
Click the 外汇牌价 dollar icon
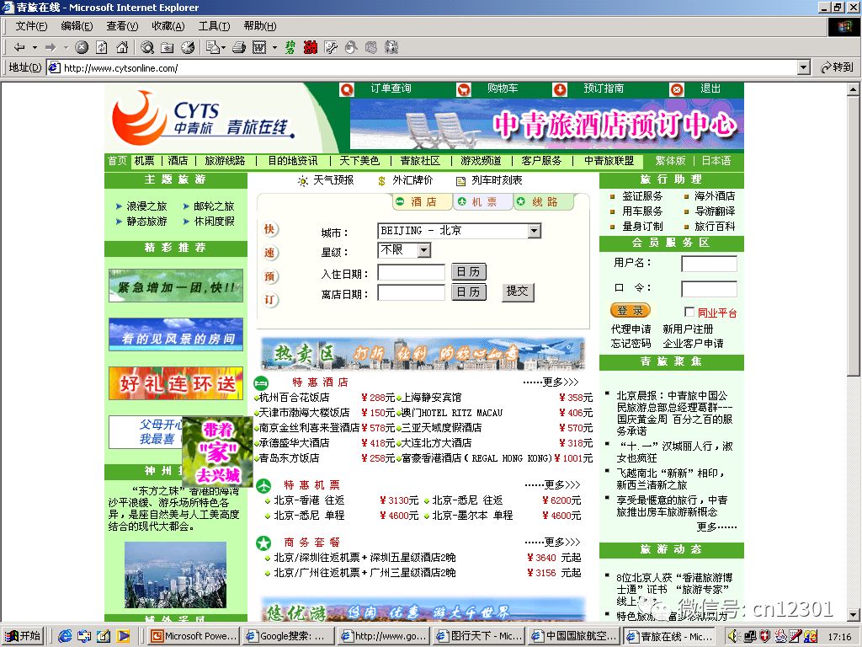381,181
